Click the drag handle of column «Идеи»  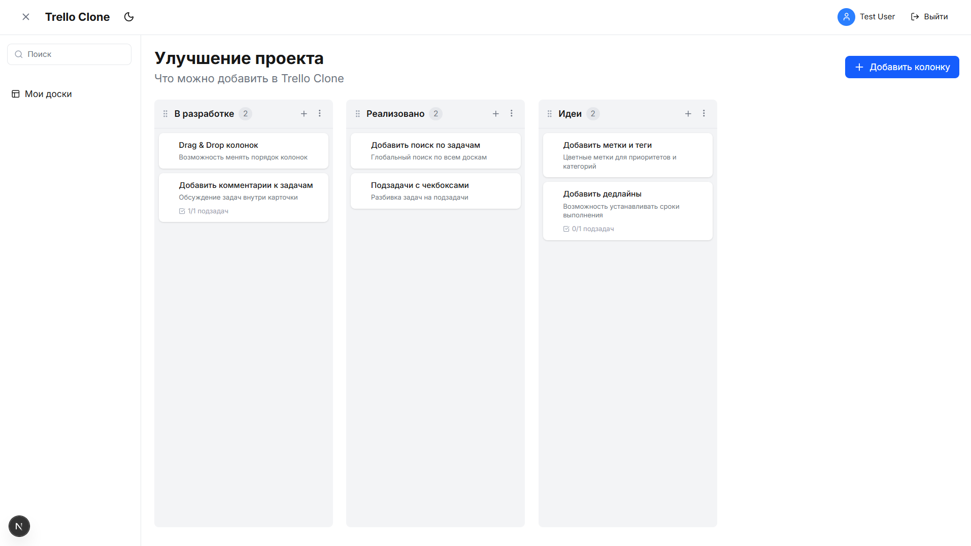[549, 114]
